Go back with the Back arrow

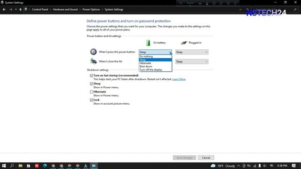point(4,9)
